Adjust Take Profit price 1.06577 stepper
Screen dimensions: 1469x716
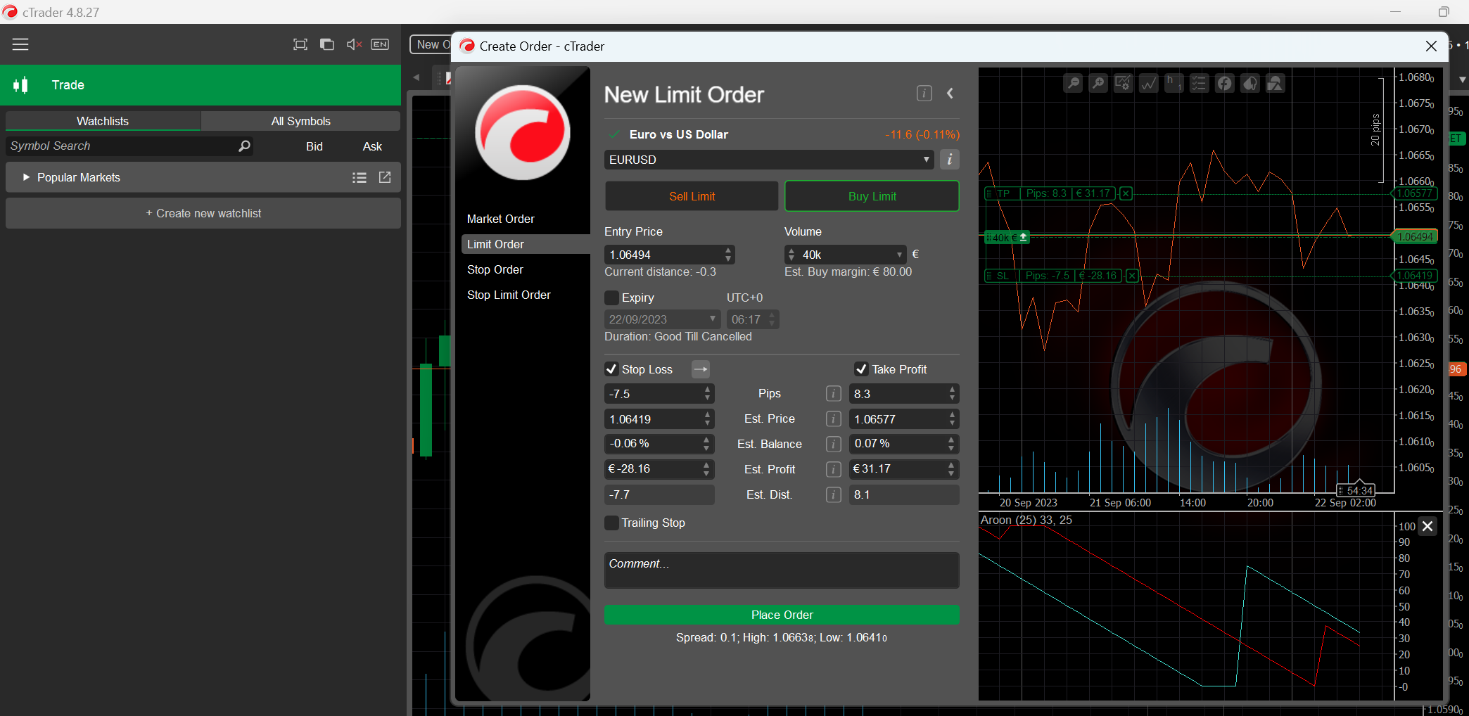[952, 419]
